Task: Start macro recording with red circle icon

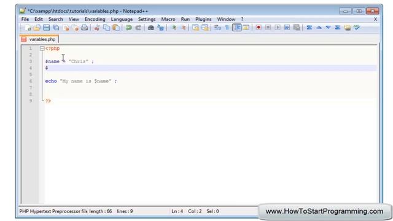Action: tap(259, 28)
